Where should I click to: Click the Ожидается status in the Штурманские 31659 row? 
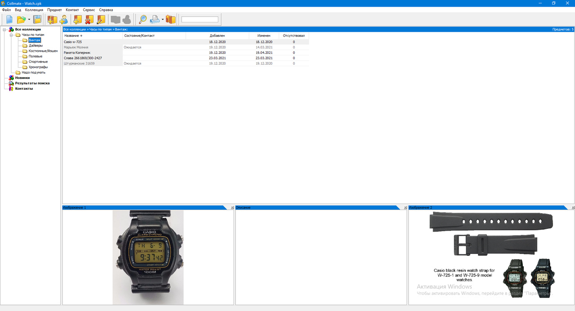coord(133,64)
